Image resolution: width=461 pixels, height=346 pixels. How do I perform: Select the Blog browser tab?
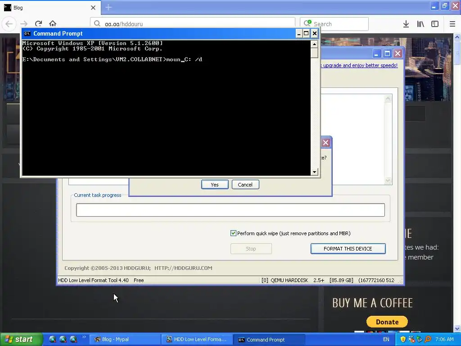tap(50, 8)
